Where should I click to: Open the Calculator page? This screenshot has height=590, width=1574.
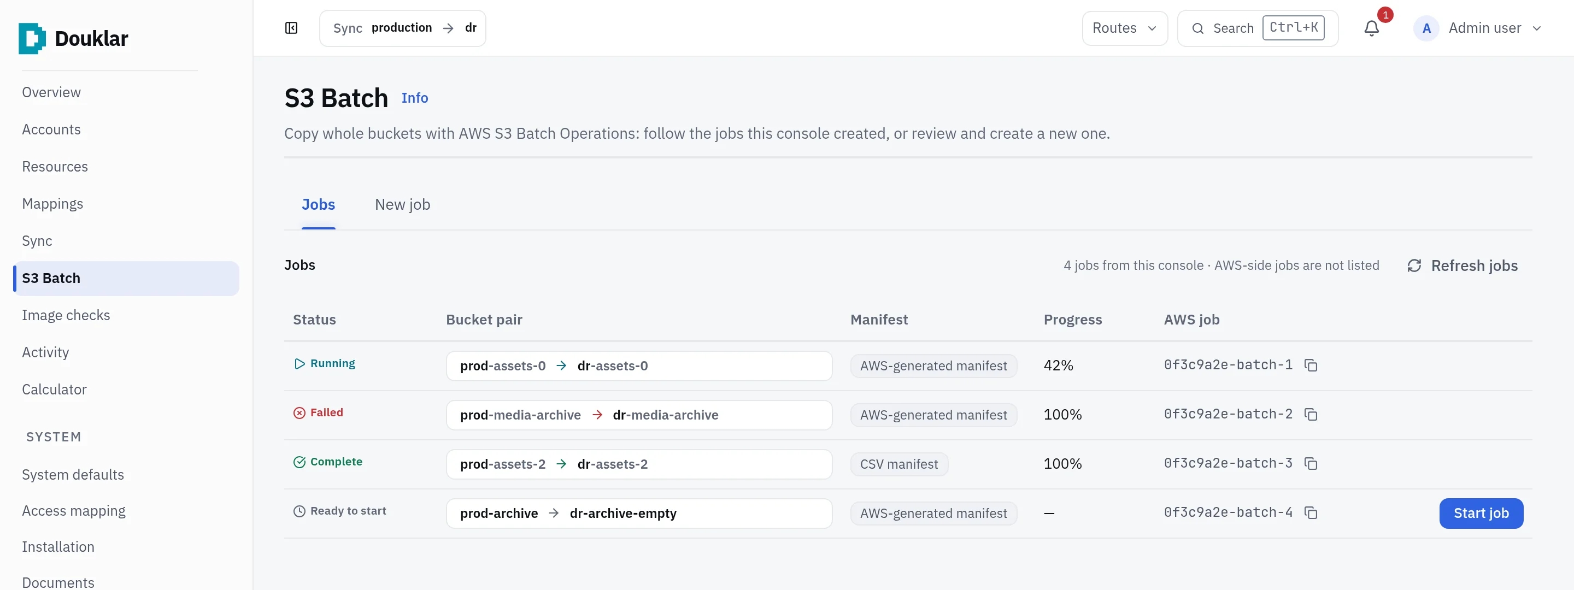coord(55,390)
